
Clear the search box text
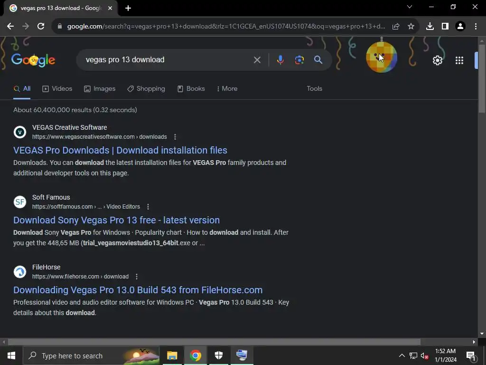tap(257, 60)
